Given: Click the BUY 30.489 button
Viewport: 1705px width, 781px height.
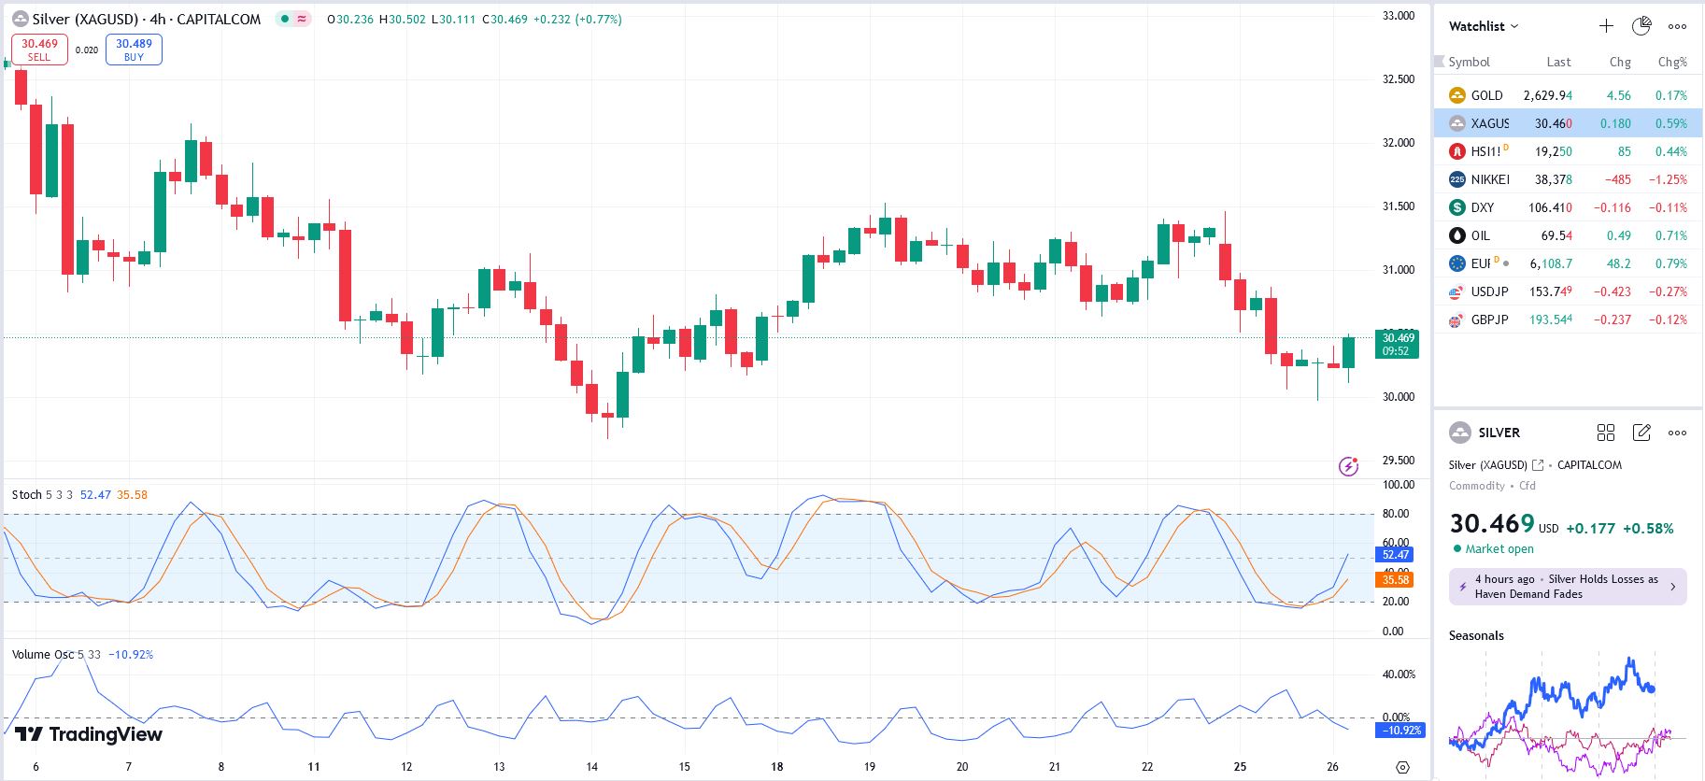Looking at the screenshot, I should click(134, 50).
